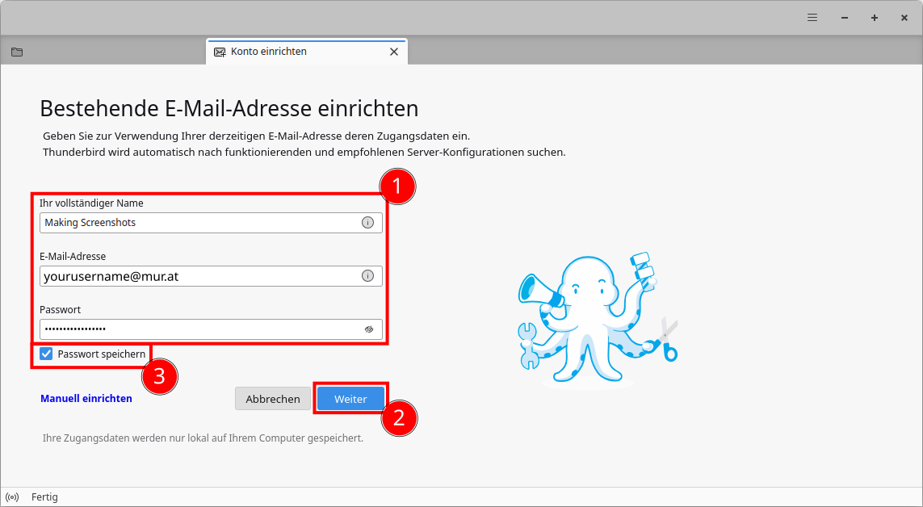Cancel setup with the Abbrechen button
The width and height of the screenshot is (923, 507).
click(x=273, y=399)
